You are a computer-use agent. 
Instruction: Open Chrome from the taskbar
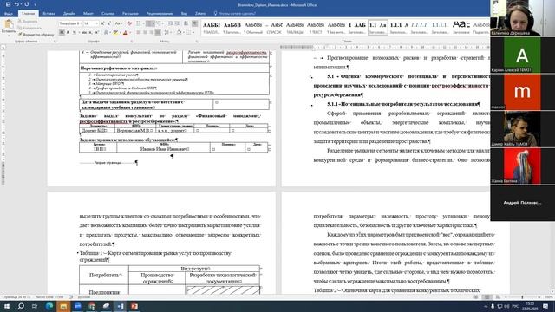click(x=92, y=306)
